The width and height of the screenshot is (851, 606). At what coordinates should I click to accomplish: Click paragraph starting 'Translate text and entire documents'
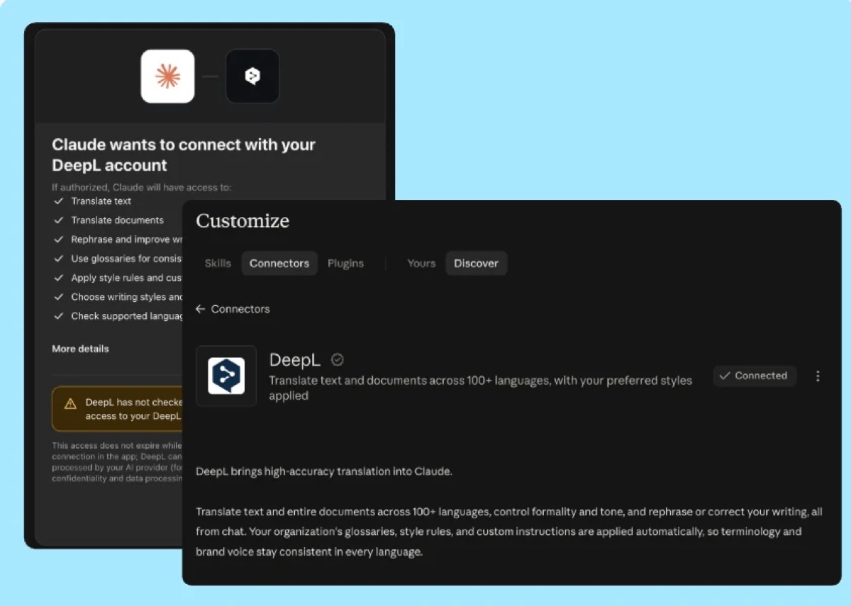509,532
